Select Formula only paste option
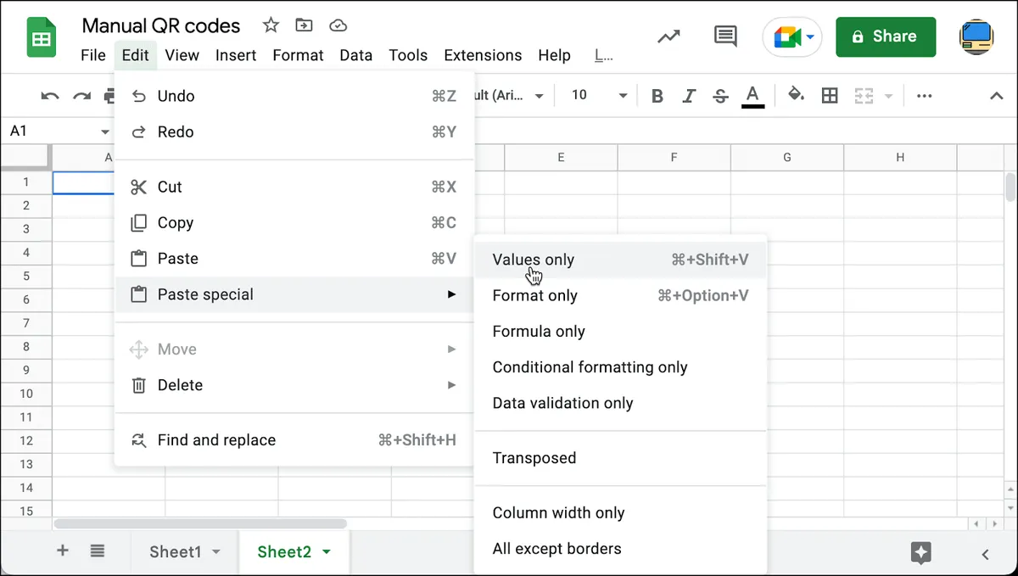The width and height of the screenshot is (1018, 576). (620, 331)
